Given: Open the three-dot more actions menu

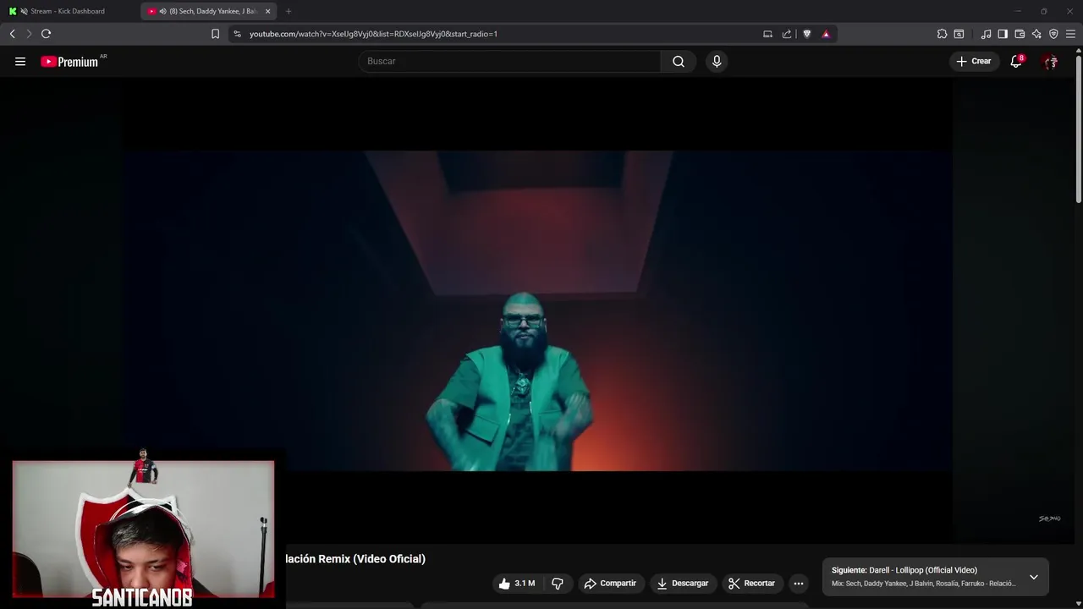Looking at the screenshot, I should tap(799, 584).
